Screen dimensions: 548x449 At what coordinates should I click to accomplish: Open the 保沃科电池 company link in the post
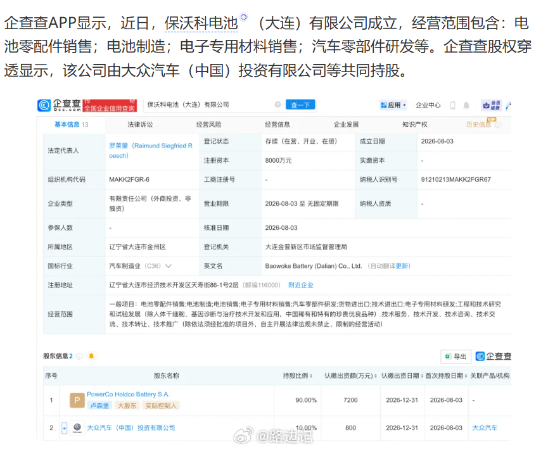pyautogui.click(x=201, y=23)
